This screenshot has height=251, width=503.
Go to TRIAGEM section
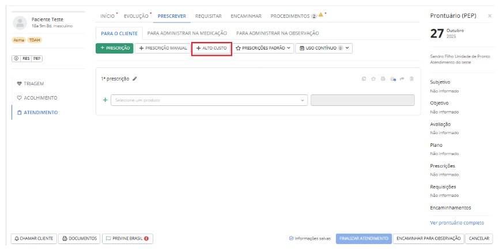tap(31, 83)
